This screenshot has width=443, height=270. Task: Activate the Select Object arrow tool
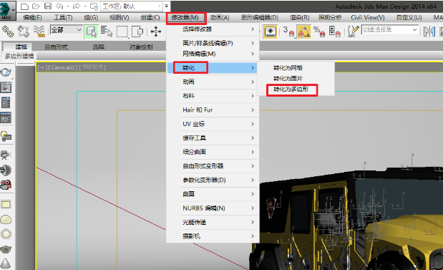(92, 32)
